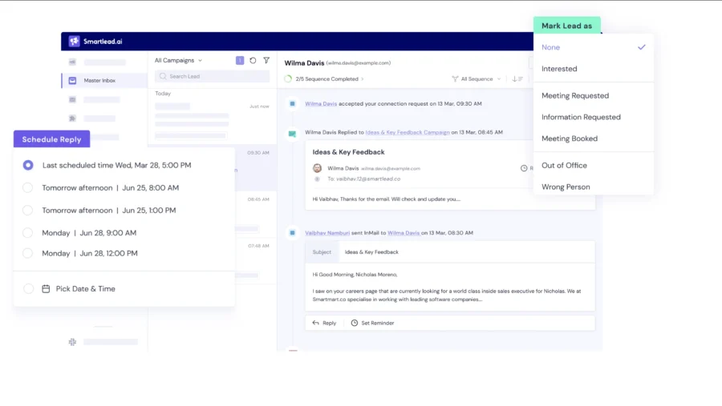The height and width of the screenshot is (406, 722).
Task: Click the Set Reminder clock icon
Action: point(355,323)
